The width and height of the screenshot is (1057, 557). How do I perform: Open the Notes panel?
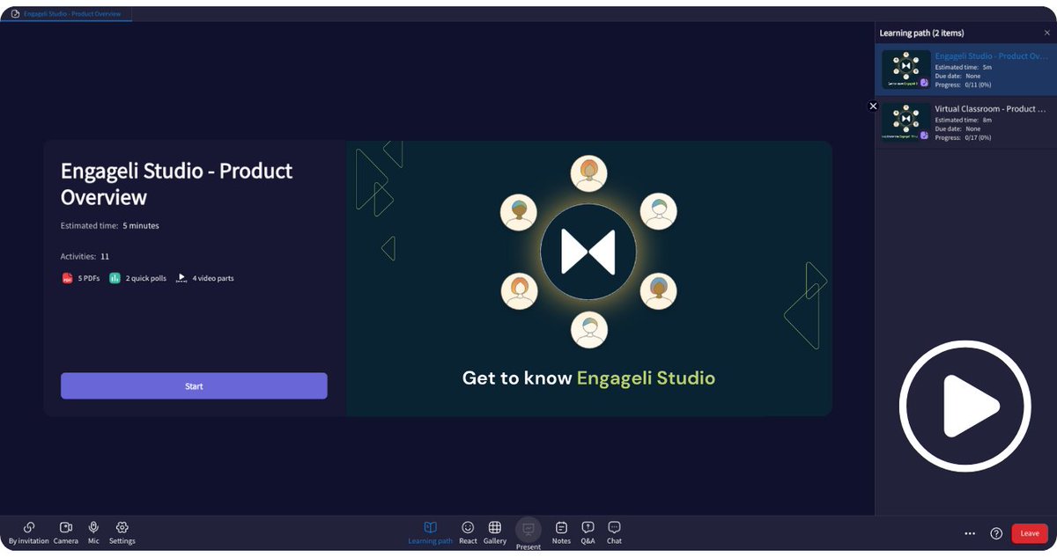click(561, 532)
